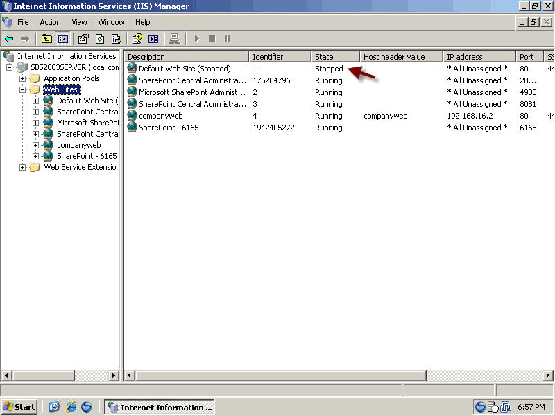This screenshot has height=416, width=555.
Task: Expand companyweb tree node
Action: pos(35,145)
